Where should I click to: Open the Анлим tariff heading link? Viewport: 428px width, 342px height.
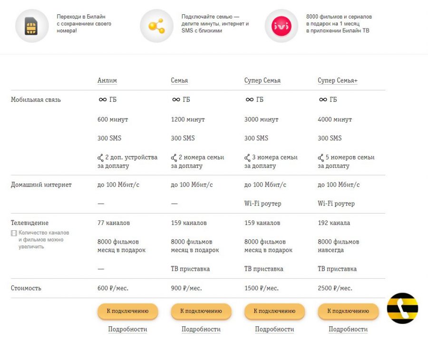click(107, 80)
